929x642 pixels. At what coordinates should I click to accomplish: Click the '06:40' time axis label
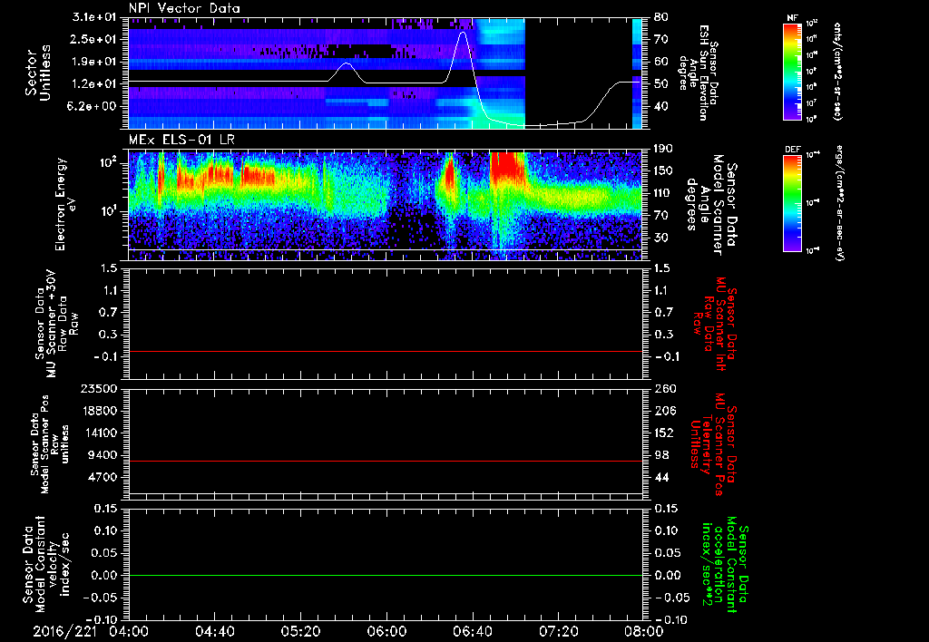click(472, 631)
